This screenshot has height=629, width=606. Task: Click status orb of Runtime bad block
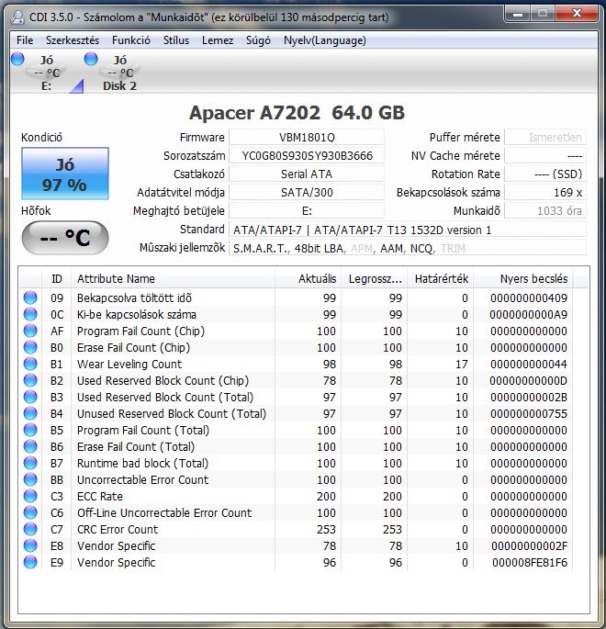point(30,463)
